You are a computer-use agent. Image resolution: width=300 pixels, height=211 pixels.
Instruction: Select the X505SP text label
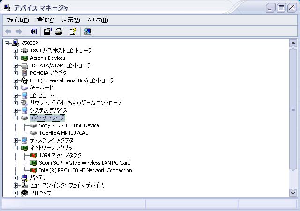pos(30,43)
